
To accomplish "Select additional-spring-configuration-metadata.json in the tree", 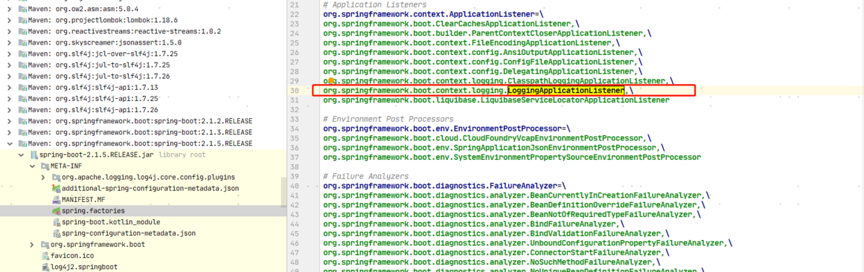I will coord(150,189).
